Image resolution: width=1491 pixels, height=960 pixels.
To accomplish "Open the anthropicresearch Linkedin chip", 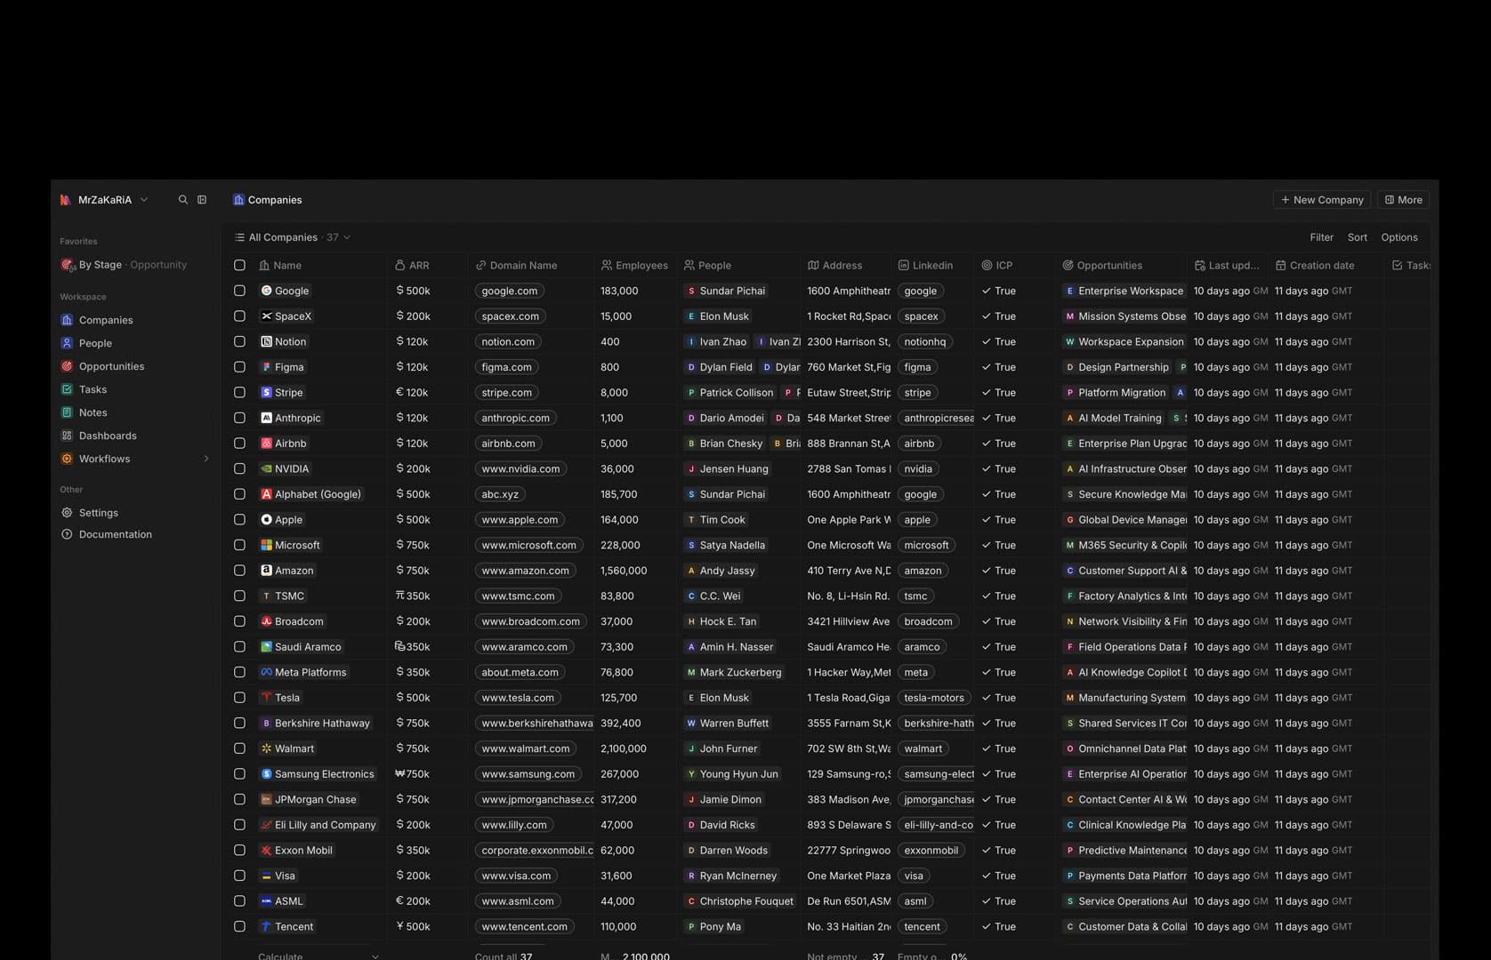I will point(936,418).
